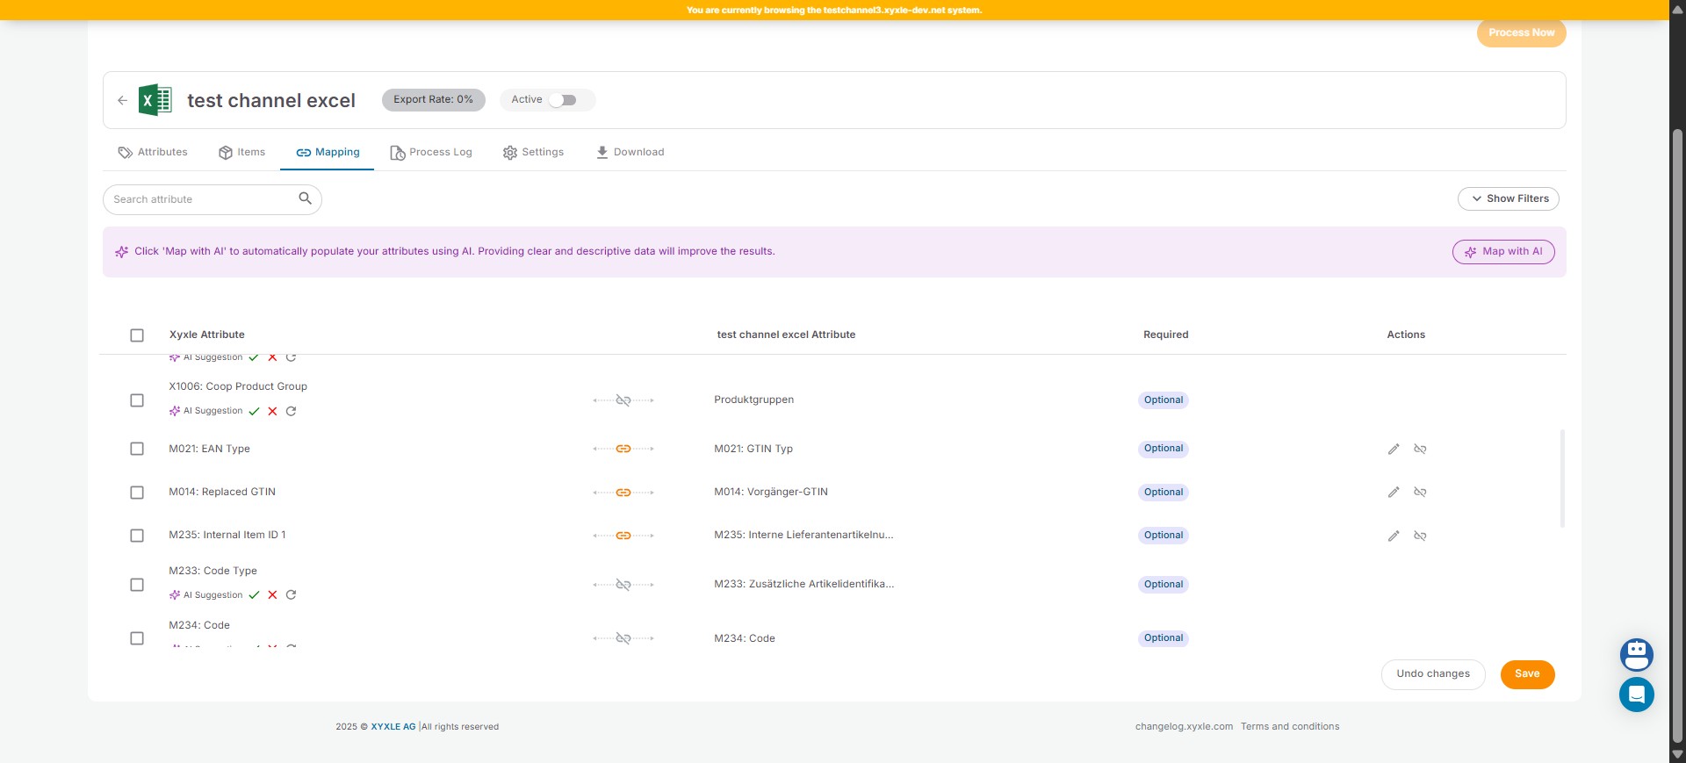Viewport: 1686px width, 763px height.
Task: Accept AI suggestion for X1006: Coop Product Group
Action: tap(254, 411)
